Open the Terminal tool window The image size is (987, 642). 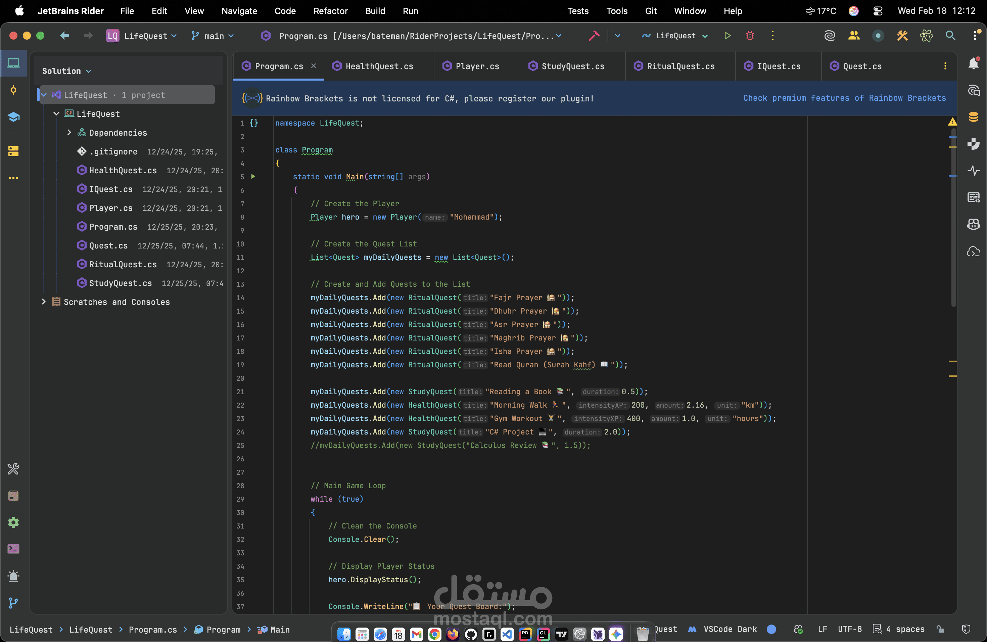(14, 549)
